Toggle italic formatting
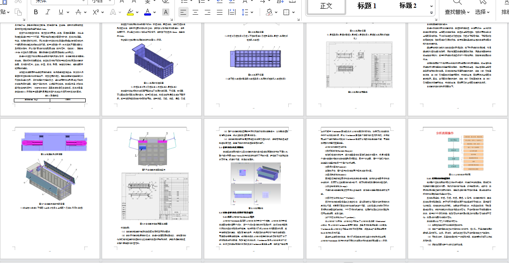The image size is (509, 263). coord(48,12)
